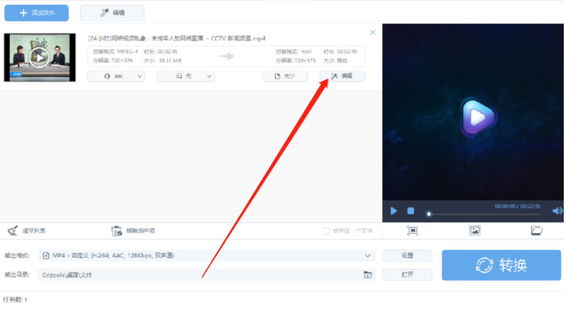Image resolution: width=565 pixels, height=311 pixels.
Task: Open the 输出格式 MP4 format dropdown
Action: 207,256
